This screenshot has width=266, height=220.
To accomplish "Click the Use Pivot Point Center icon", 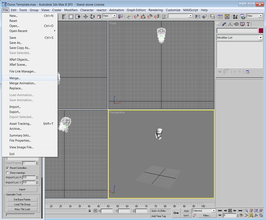I will (121, 16).
